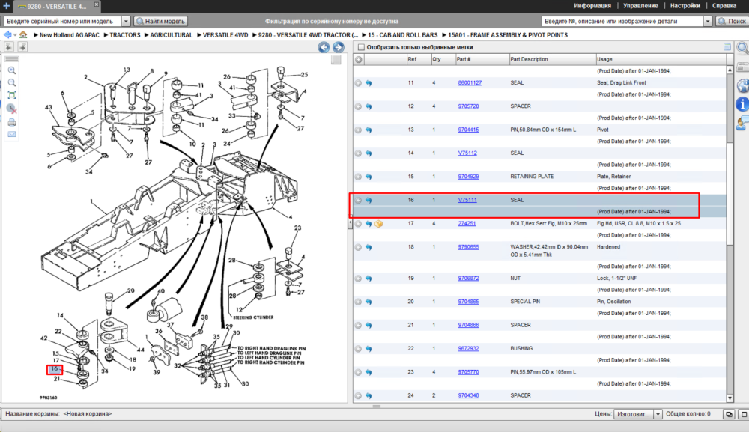
Task: Open the blue information icon in the right sidebar
Action: [x=742, y=103]
